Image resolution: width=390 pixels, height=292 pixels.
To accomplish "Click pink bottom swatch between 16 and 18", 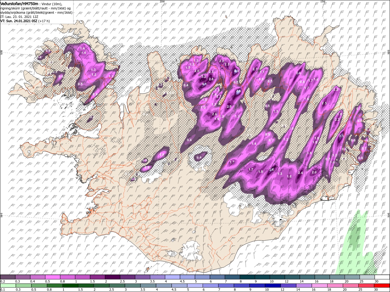I will point(319,286).
